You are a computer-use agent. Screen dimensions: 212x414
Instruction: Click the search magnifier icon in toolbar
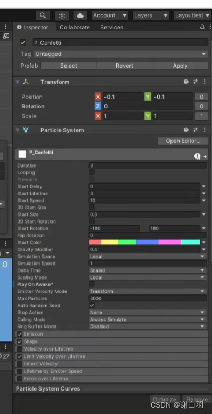(43, 15)
